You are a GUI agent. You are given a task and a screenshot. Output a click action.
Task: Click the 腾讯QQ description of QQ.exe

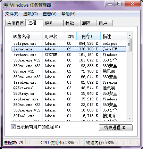(109, 71)
